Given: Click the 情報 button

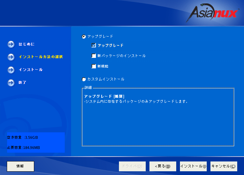Looking at the screenshot, I should tap(20, 166).
